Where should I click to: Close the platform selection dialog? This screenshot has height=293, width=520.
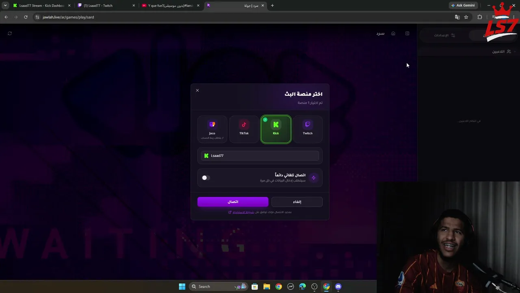click(197, 90)
